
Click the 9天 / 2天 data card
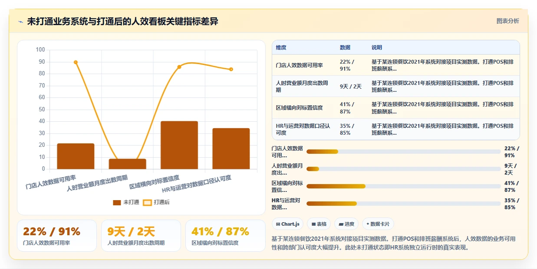[141, 236]
